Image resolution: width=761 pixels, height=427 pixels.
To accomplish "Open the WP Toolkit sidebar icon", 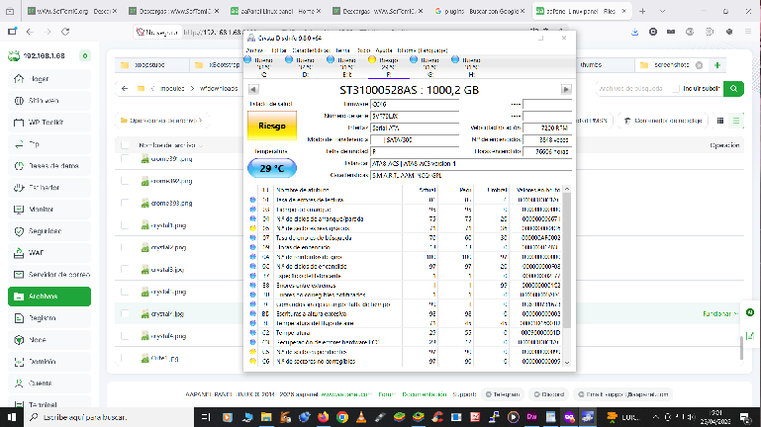I will [20, 123].
